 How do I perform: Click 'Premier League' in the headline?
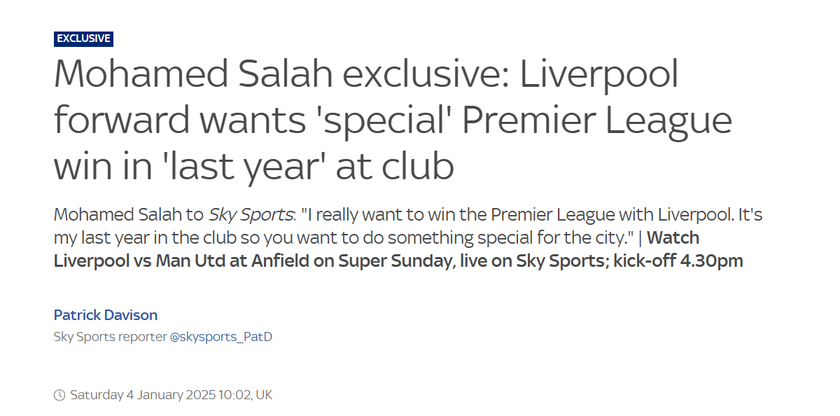click(x=597, y=120)
